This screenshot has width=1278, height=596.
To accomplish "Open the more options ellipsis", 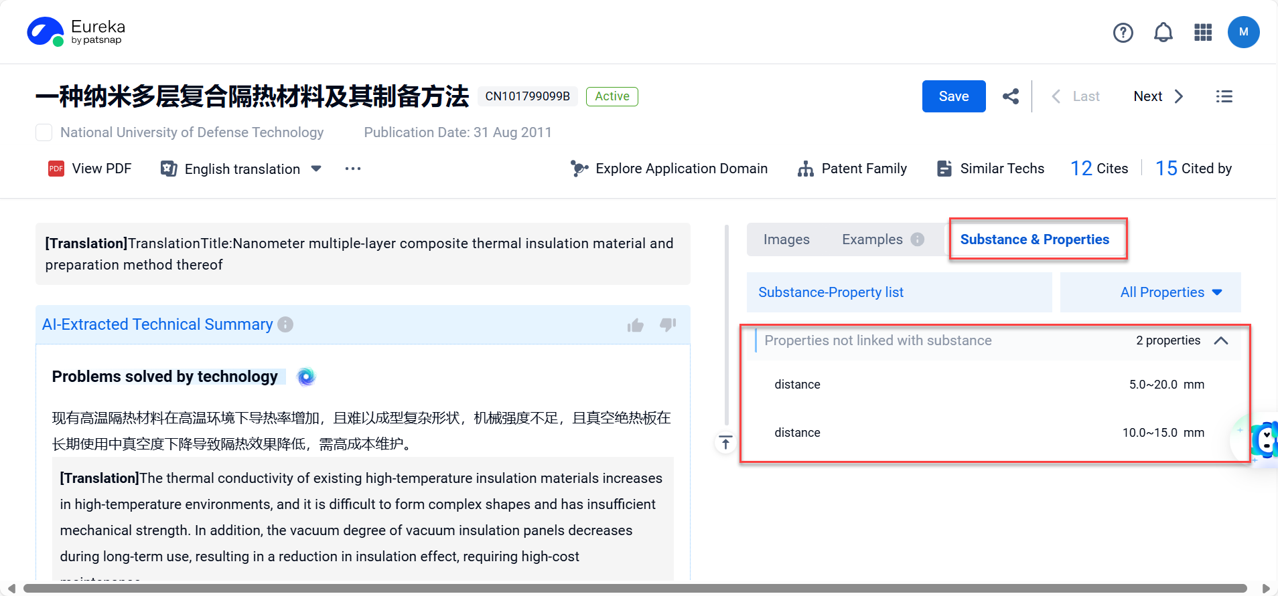I will (x=353, y=169).
